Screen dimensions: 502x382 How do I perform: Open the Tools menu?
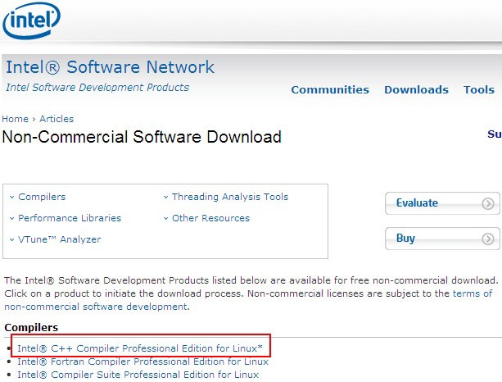[478, 90]
